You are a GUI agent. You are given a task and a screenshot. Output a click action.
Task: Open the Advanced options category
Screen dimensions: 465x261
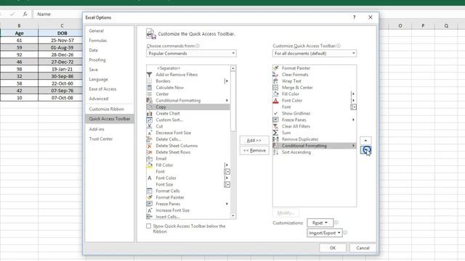110,99
